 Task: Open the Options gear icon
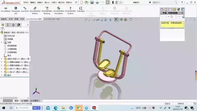[x=121, y=2]
